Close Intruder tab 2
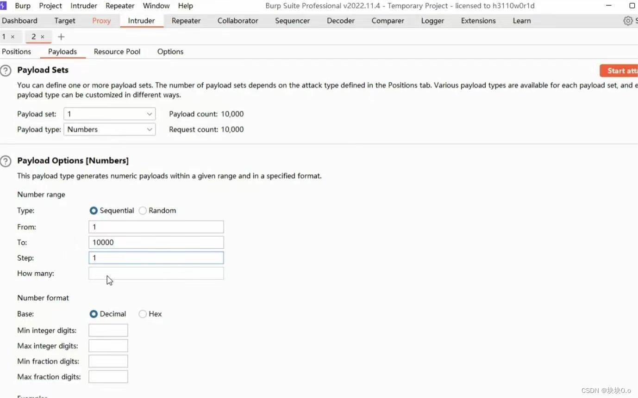638x398 pixels. point(43,37)
